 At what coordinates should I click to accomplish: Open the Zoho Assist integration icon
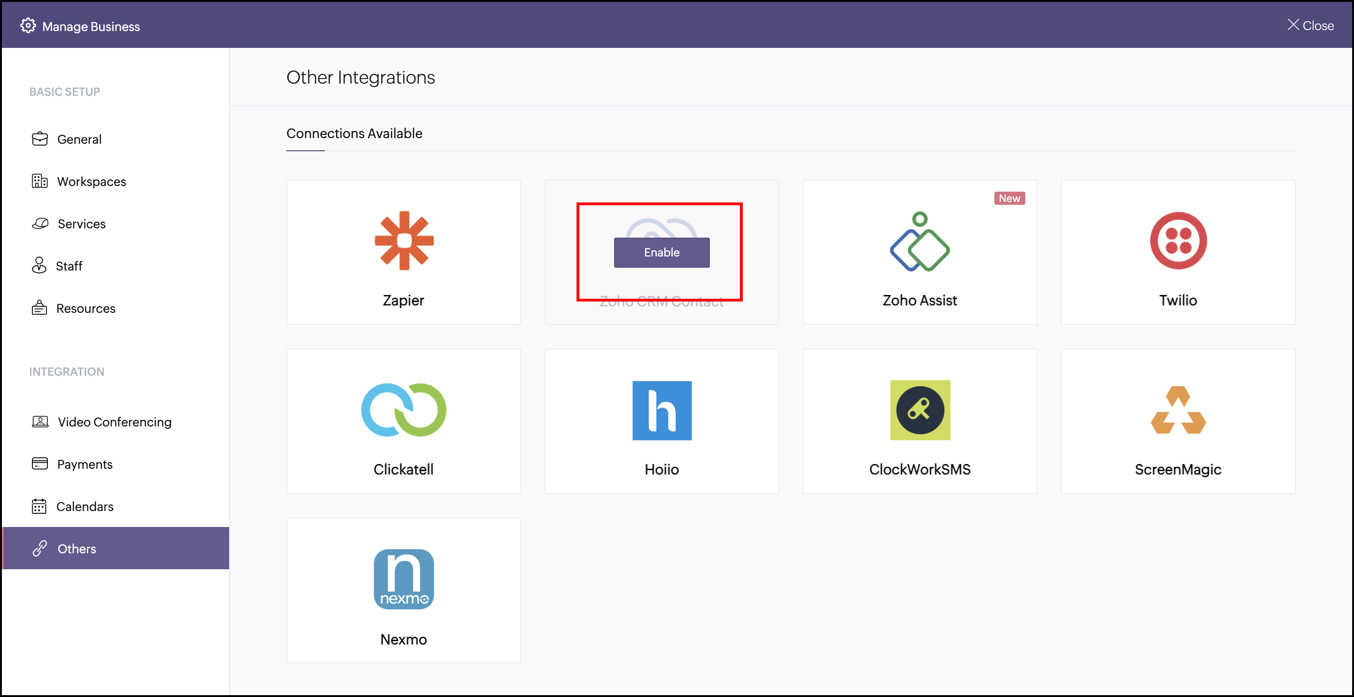[x=919, y=242]
